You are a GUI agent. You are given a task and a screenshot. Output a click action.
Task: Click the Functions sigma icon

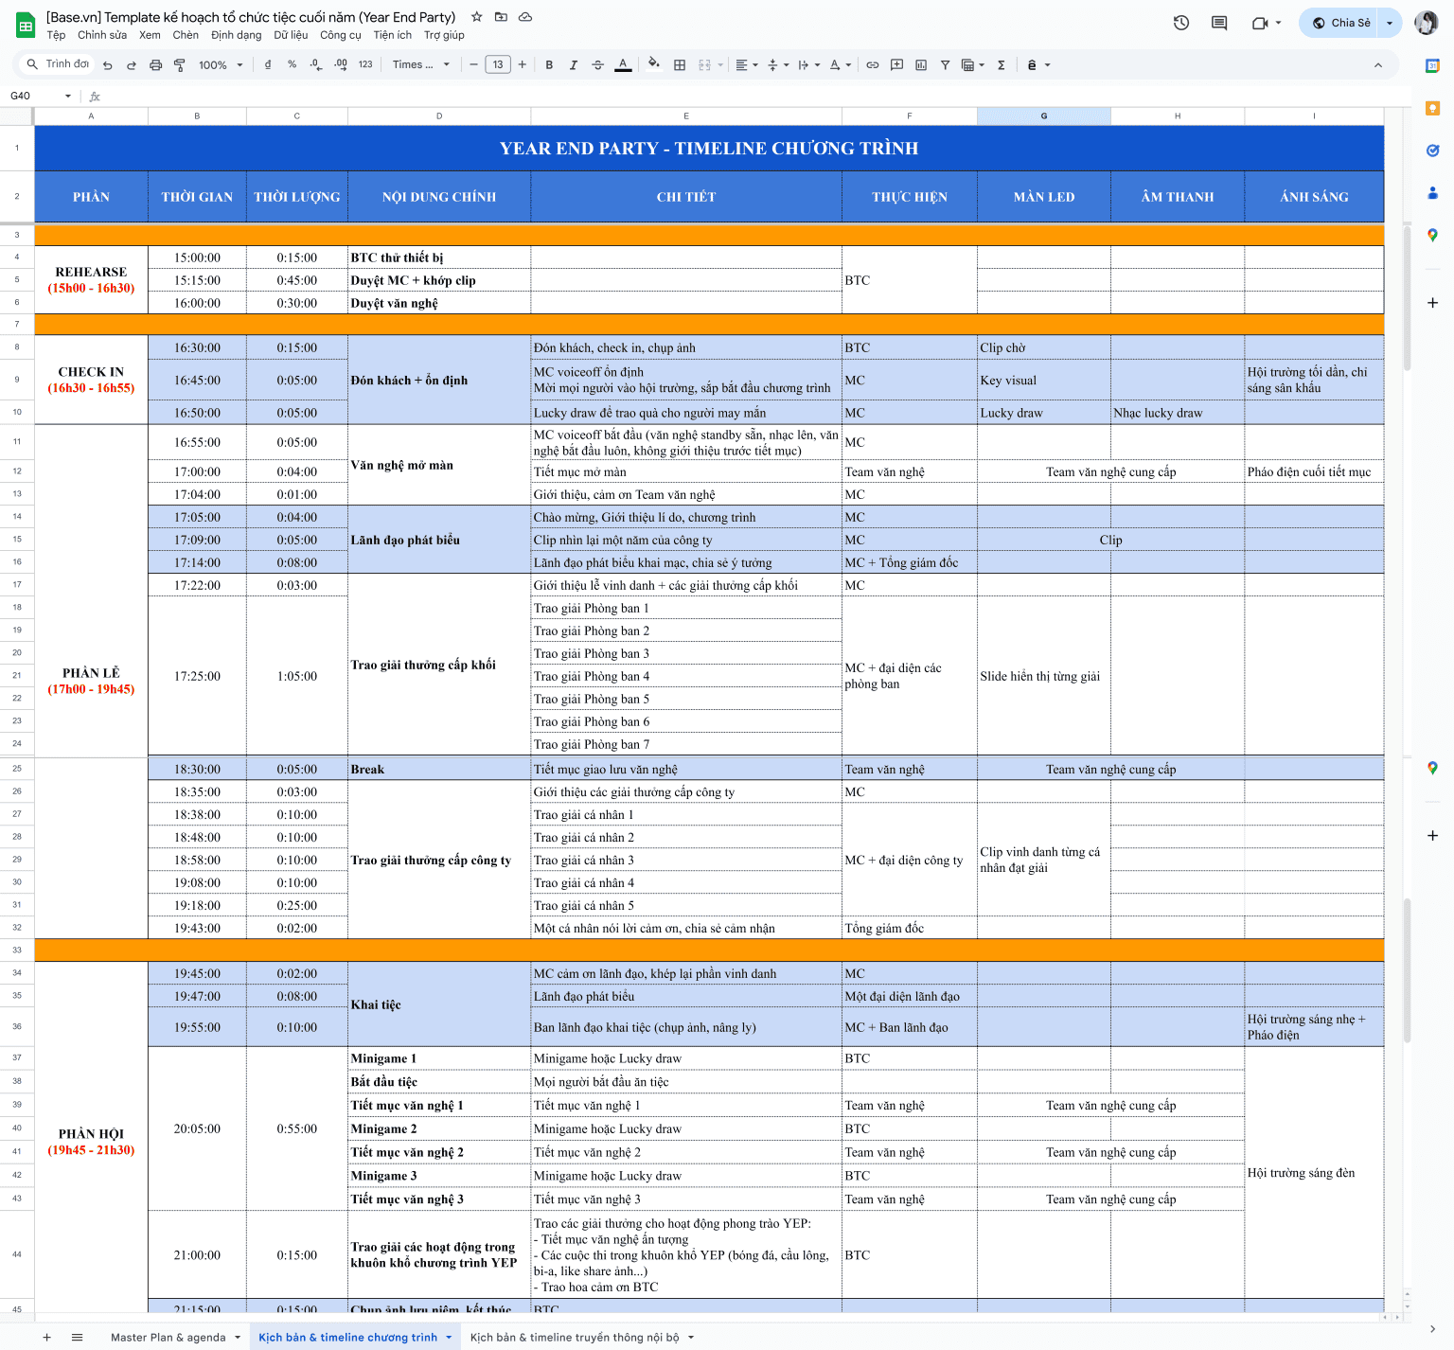click(1001, 65)
